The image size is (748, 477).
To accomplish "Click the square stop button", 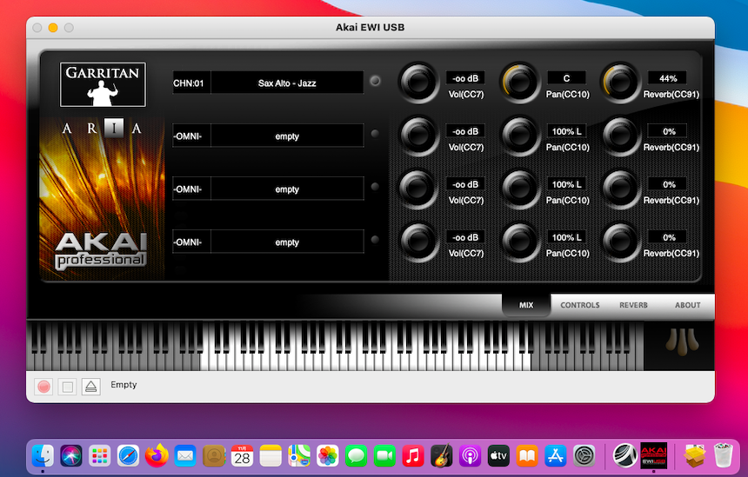I will tap(67, 387).
